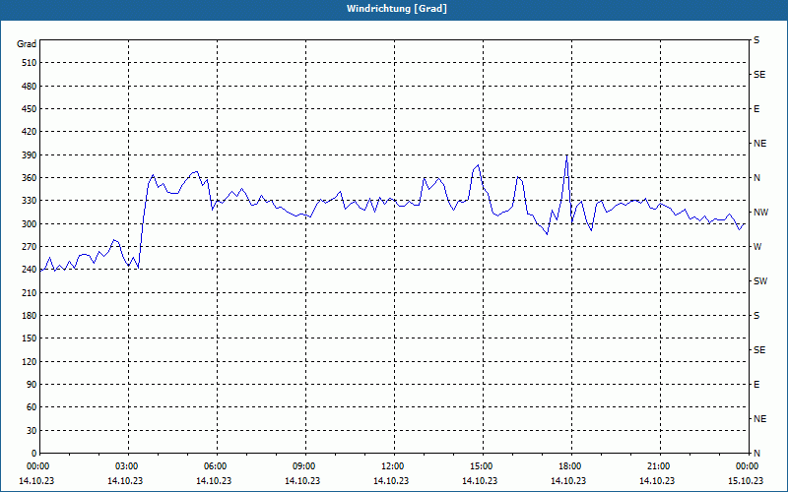Click the 180 y-axis value label
Image resolution: width=788 pixels, height=492 pixels.
coord(30,315)
